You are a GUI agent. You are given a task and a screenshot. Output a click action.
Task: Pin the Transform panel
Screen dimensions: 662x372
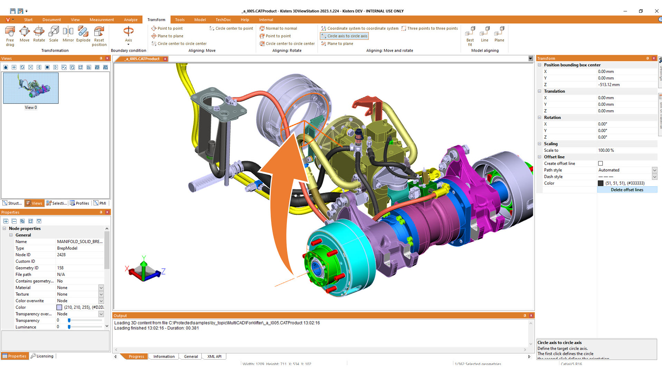click(647, 58)
